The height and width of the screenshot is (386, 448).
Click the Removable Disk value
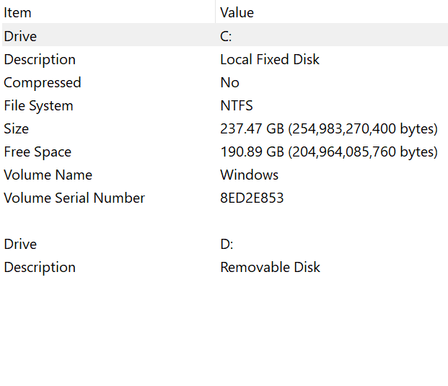[270, 267]
